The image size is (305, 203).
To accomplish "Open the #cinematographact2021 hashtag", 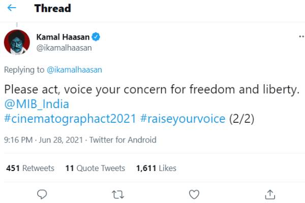I will tap(70, 119).
